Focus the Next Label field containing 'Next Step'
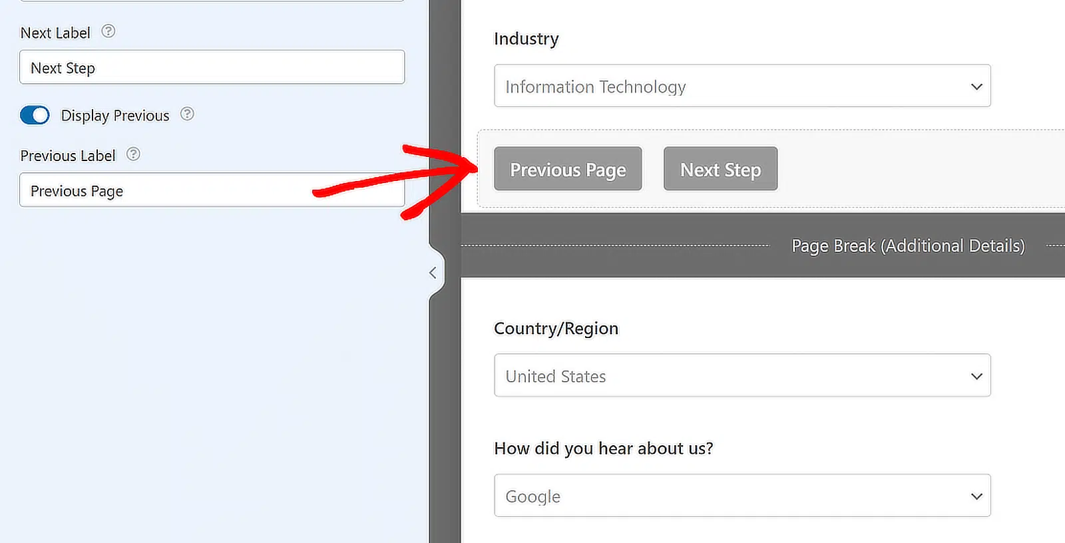1065x543 pixels. [212, 68]
